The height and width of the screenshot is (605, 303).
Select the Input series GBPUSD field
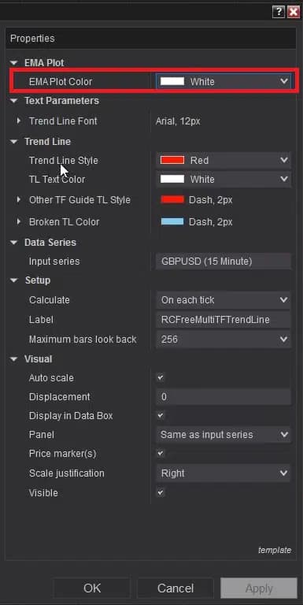tap(224, 262)
